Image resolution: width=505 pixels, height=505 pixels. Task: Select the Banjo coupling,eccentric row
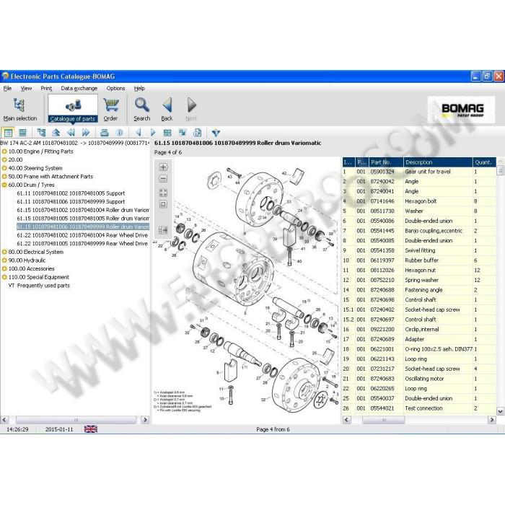419,231
